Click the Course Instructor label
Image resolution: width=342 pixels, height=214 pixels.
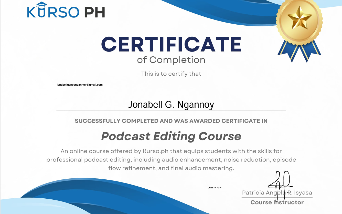[x=277, y=202]
